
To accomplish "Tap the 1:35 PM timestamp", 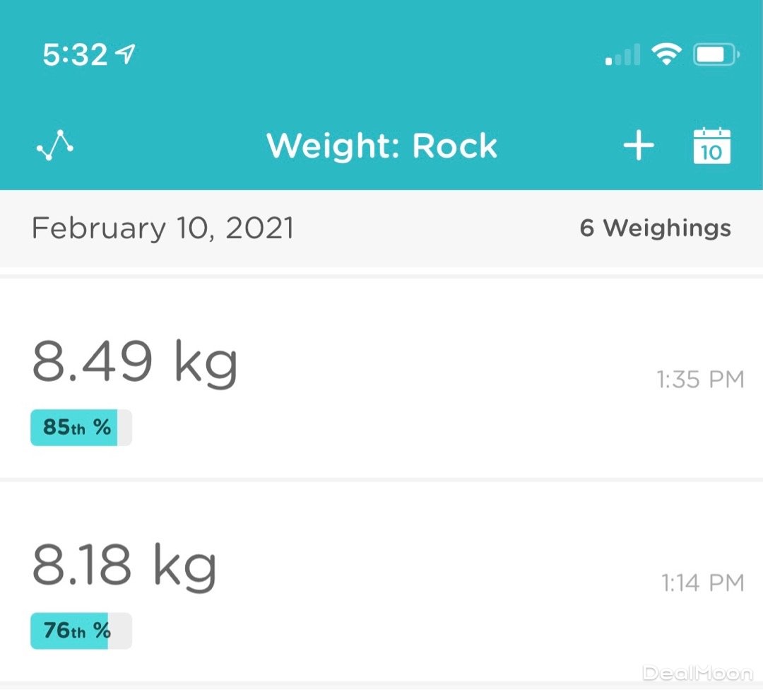I will click(x=700, y=380).
